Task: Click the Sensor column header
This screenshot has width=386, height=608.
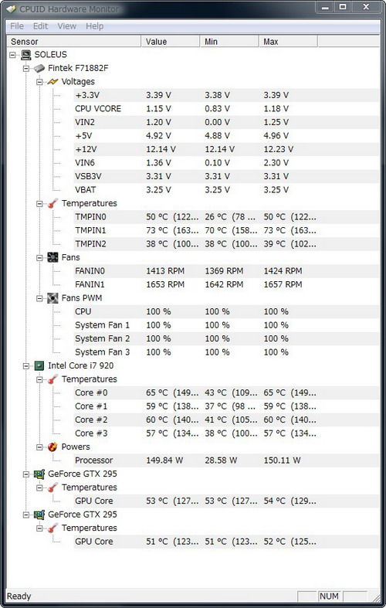Action: tap(74, 42)
